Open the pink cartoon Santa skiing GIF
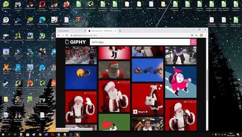242x137 pixels. (x=181, y=82)
